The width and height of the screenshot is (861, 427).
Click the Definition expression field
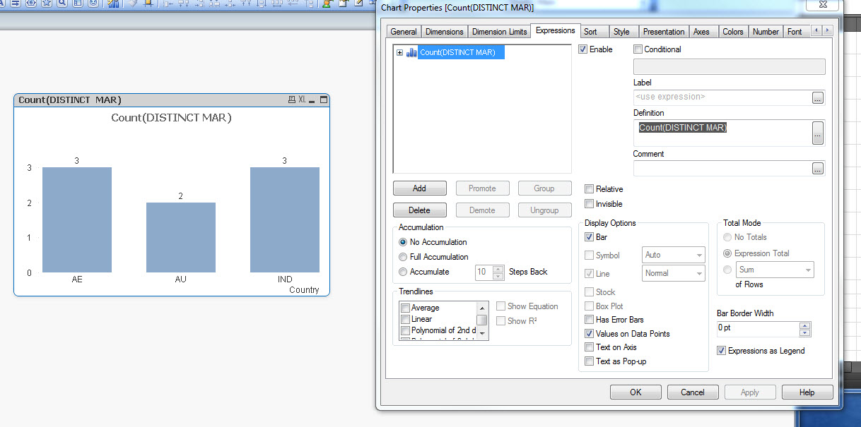point(722,133)
